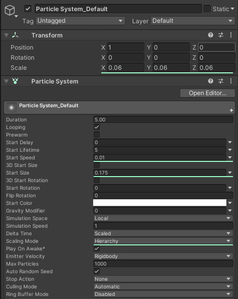The height and width of the screenshot is (299, 238).
Task: Enable the Prewarm checkbox
Action: tap(97, 135)
